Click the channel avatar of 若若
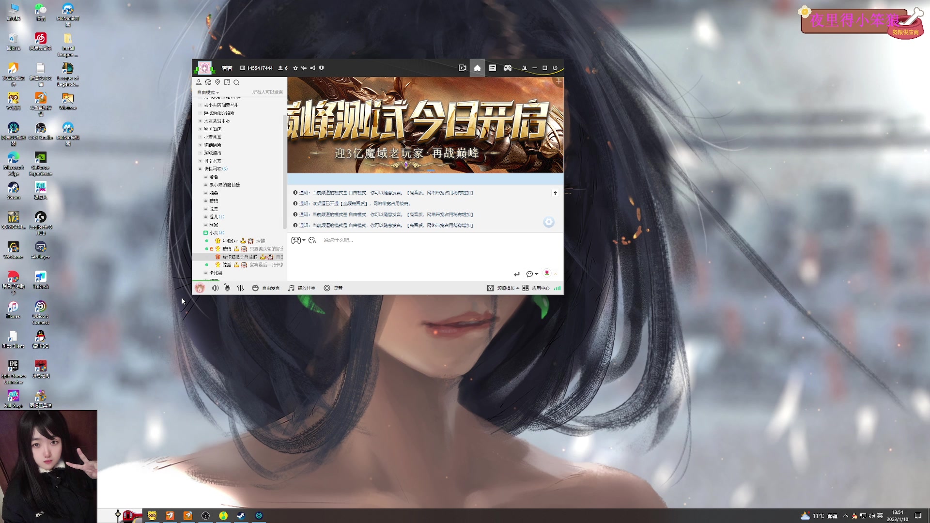Screen dimensions: 930x523 tap(204, 68)
